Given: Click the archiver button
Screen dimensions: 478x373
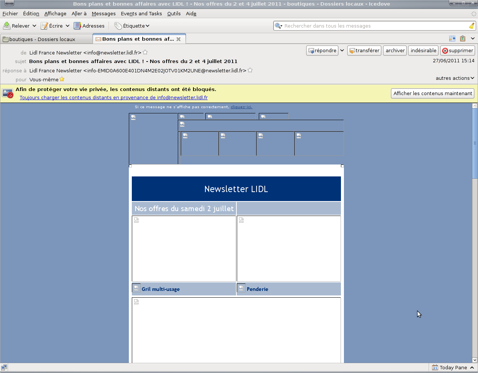Looking at the screenshot, I should [x=395, y=50].
